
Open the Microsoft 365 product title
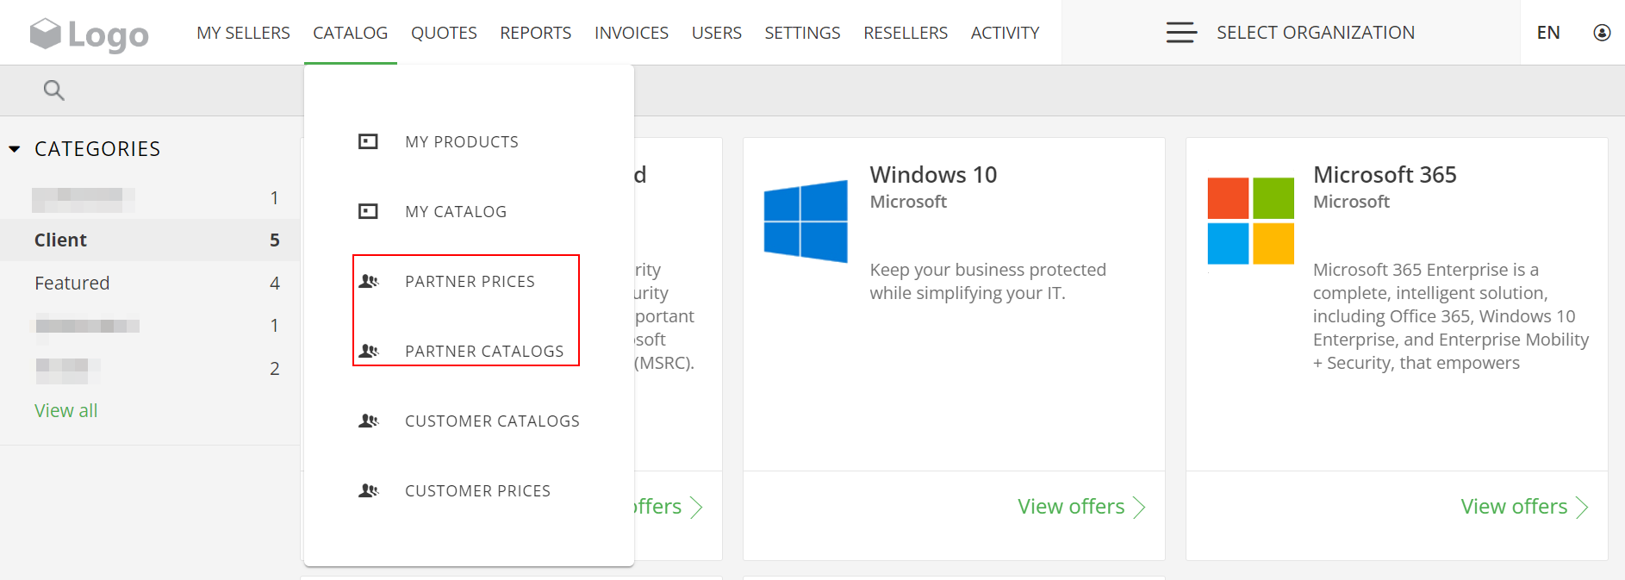tap(1385, 174)
